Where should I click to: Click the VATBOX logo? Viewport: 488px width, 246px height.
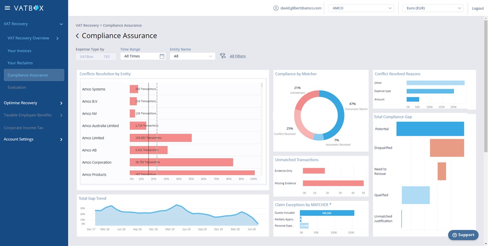click(x=28, y=8)
